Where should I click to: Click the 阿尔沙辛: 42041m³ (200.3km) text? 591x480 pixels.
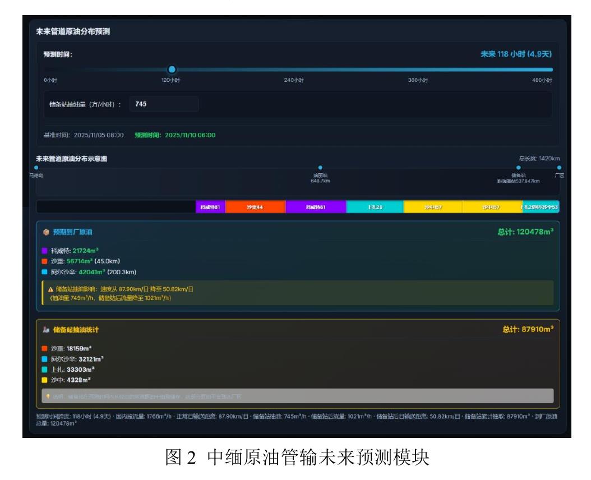coord(94,272)
